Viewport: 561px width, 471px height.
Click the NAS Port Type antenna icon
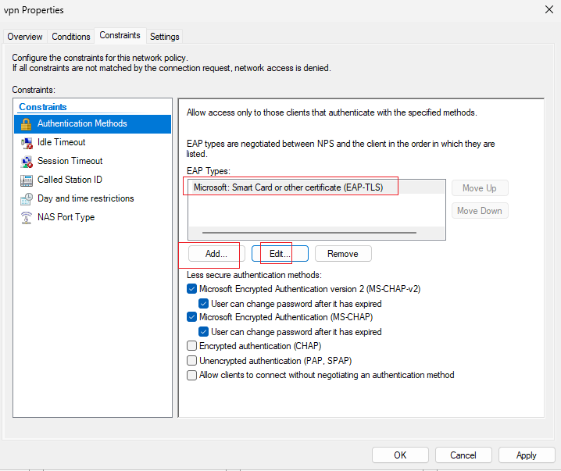click(27, 217)
